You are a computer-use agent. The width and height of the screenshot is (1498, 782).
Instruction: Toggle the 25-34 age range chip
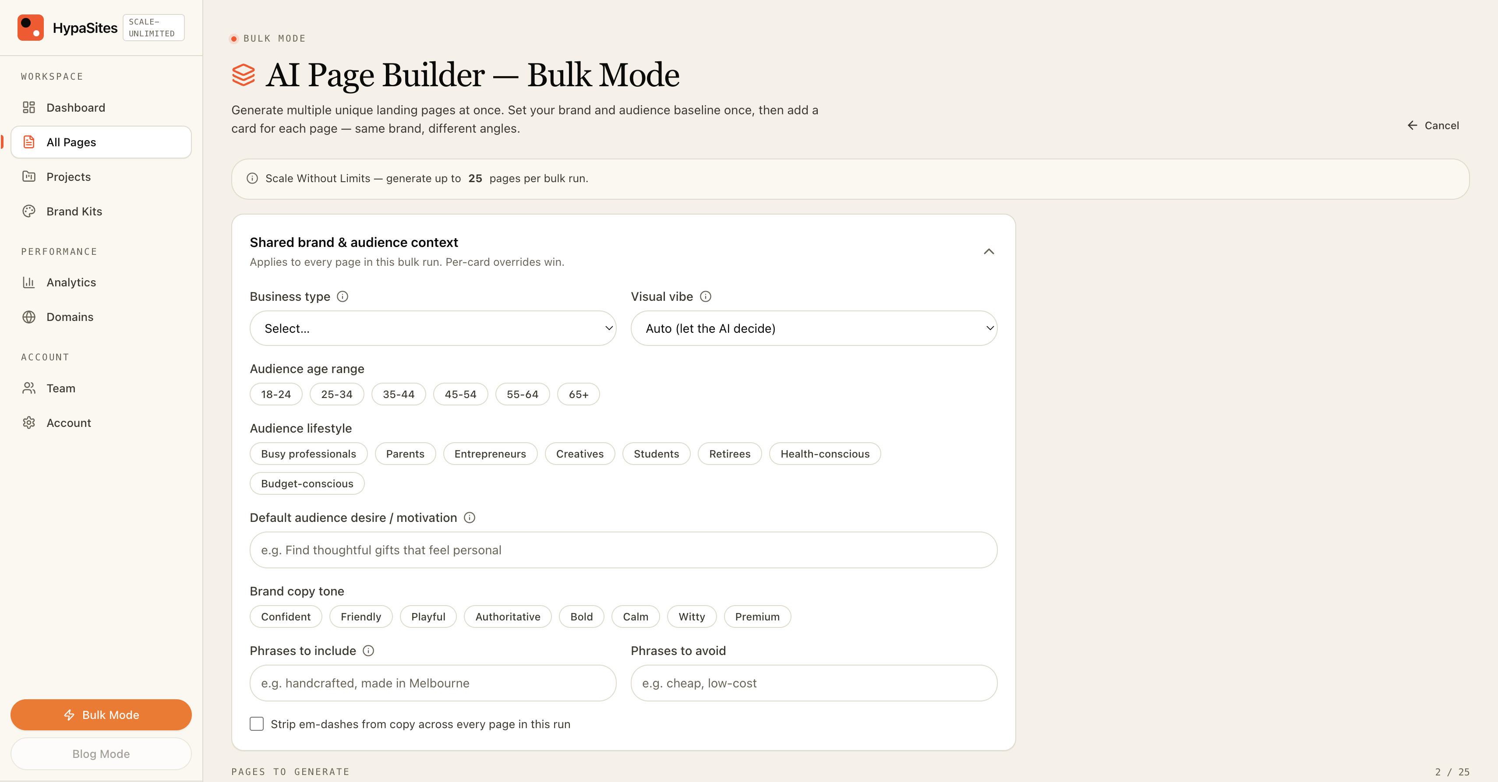[x=337, y=394]
